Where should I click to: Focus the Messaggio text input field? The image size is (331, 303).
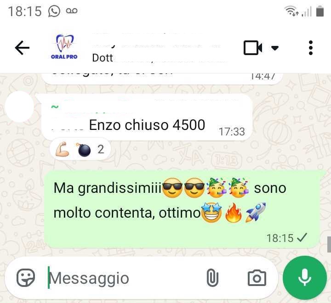coord(125,278)
